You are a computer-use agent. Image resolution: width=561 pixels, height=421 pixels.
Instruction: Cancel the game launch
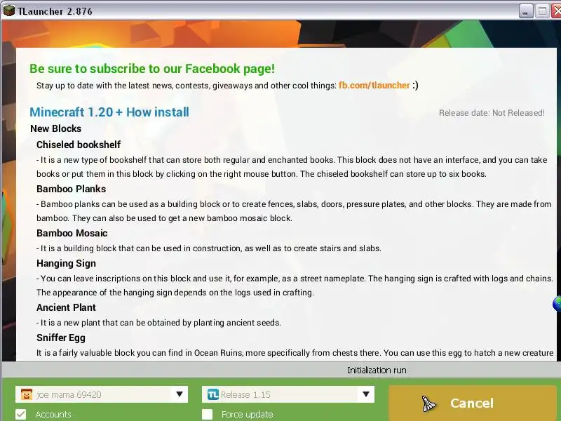click(x=472, y=403)
